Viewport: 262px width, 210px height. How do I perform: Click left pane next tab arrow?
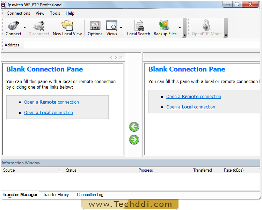click(x=116, y=57)
